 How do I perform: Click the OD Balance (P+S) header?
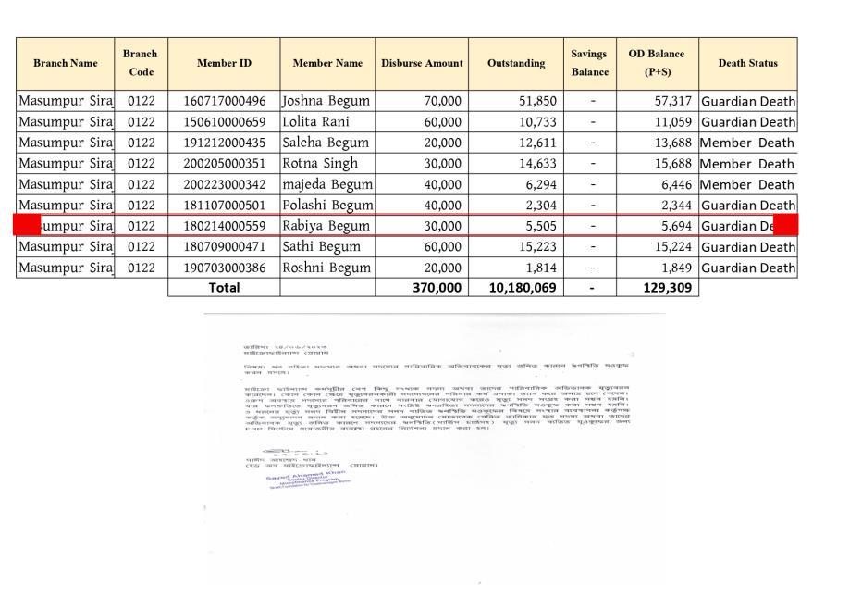658,63
